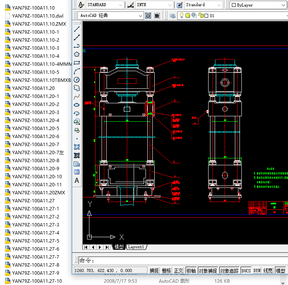Select file YAN79Z-100A11.20-5 in list
This screenshot has width=288, height=285.
click(36, 128)
